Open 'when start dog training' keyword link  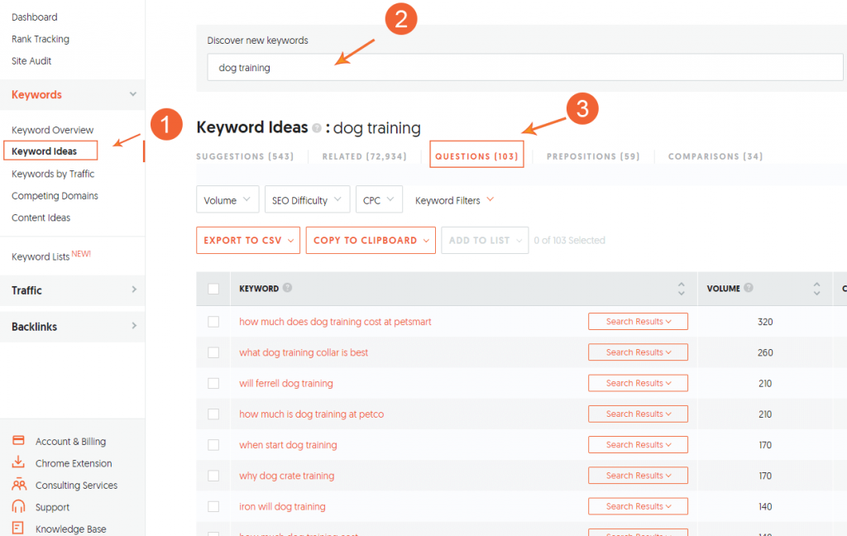click(288, 445)
